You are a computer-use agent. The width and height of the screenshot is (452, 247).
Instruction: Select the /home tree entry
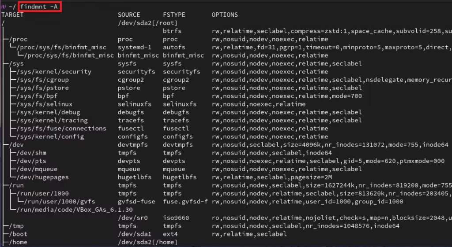[x=18, y=242]
